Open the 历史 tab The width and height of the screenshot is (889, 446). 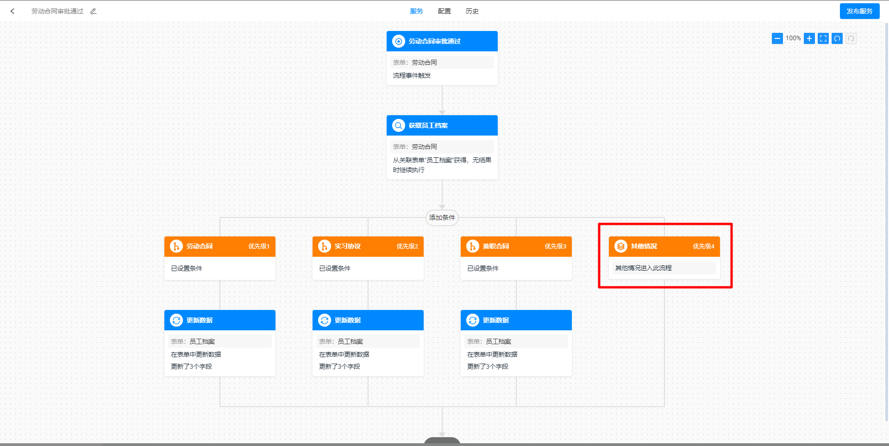(472, 11)
